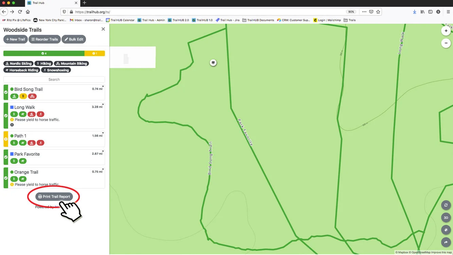Screen dimensions: 453x255
Task: Close the Woodside Trails panel
Action: tap(103, 29)
